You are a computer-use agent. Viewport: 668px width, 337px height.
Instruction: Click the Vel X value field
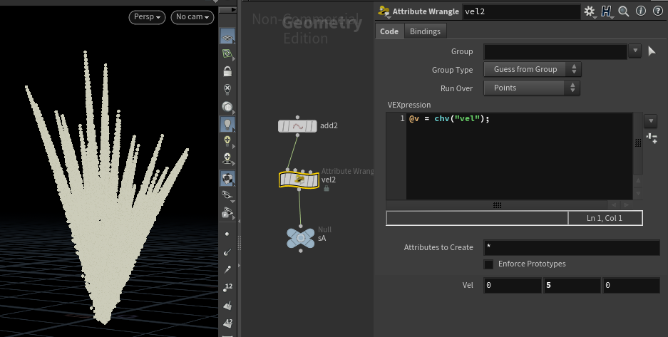click(513, 285)
